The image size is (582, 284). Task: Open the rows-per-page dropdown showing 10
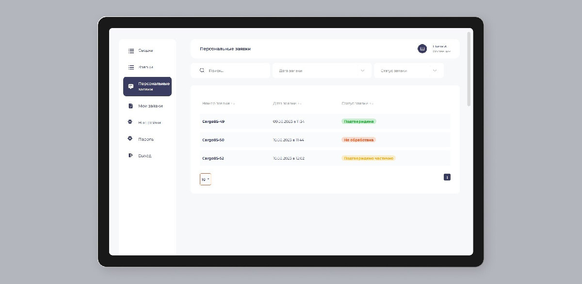click(205, 179)
